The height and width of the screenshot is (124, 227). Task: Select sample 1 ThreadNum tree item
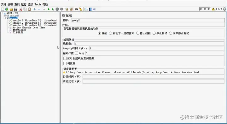click(34, 21)
